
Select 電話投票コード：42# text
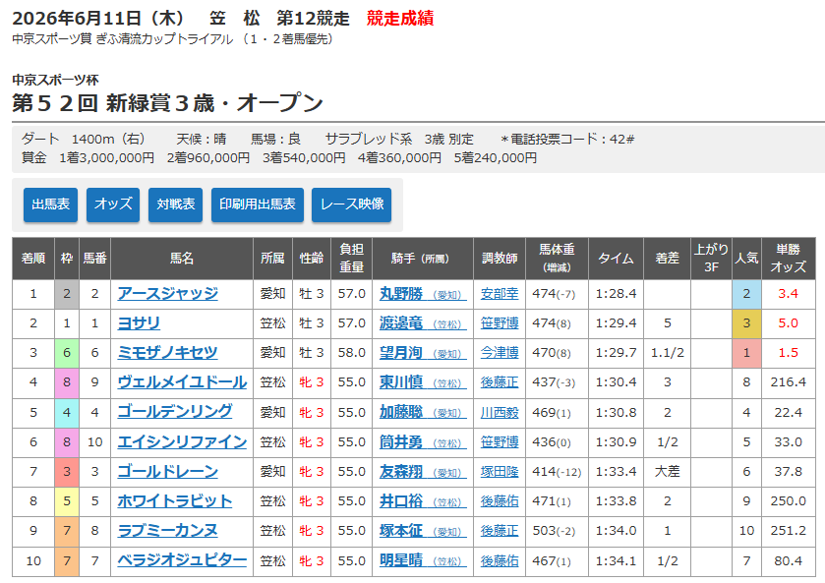pos(567,139)
